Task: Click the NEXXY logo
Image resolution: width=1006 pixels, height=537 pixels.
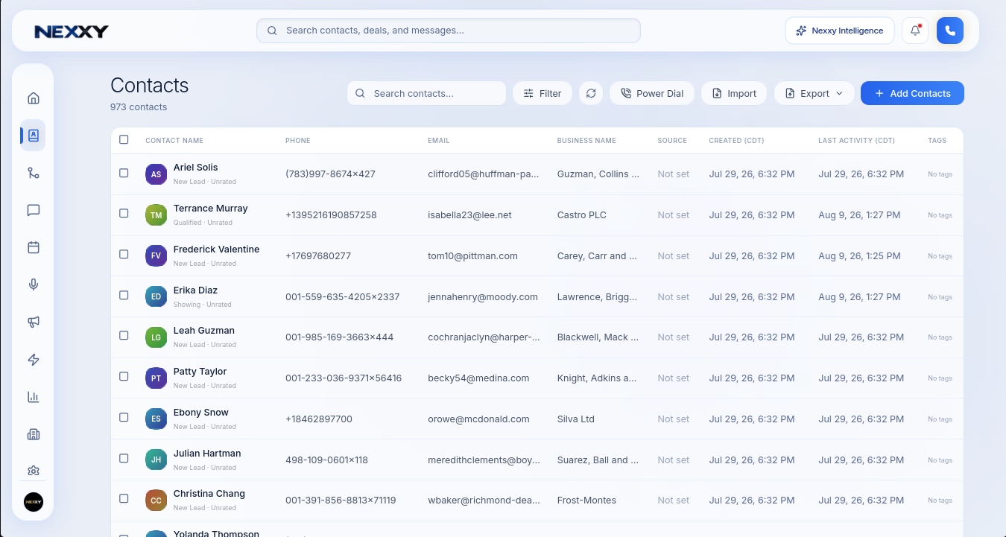Action: click(72, 31)
